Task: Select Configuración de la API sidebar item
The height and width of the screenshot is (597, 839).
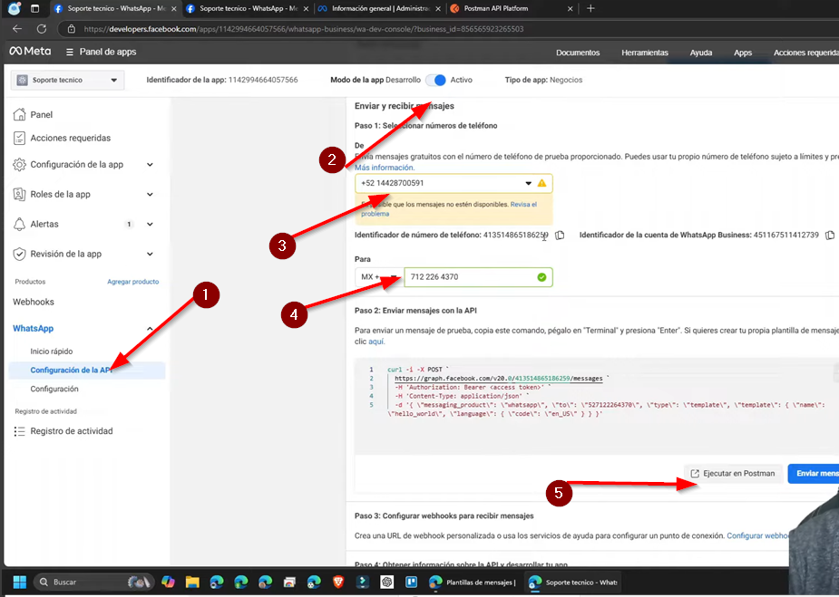Action: tap(87, 371)
